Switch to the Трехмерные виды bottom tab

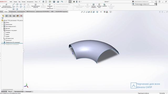coord(19,92)
